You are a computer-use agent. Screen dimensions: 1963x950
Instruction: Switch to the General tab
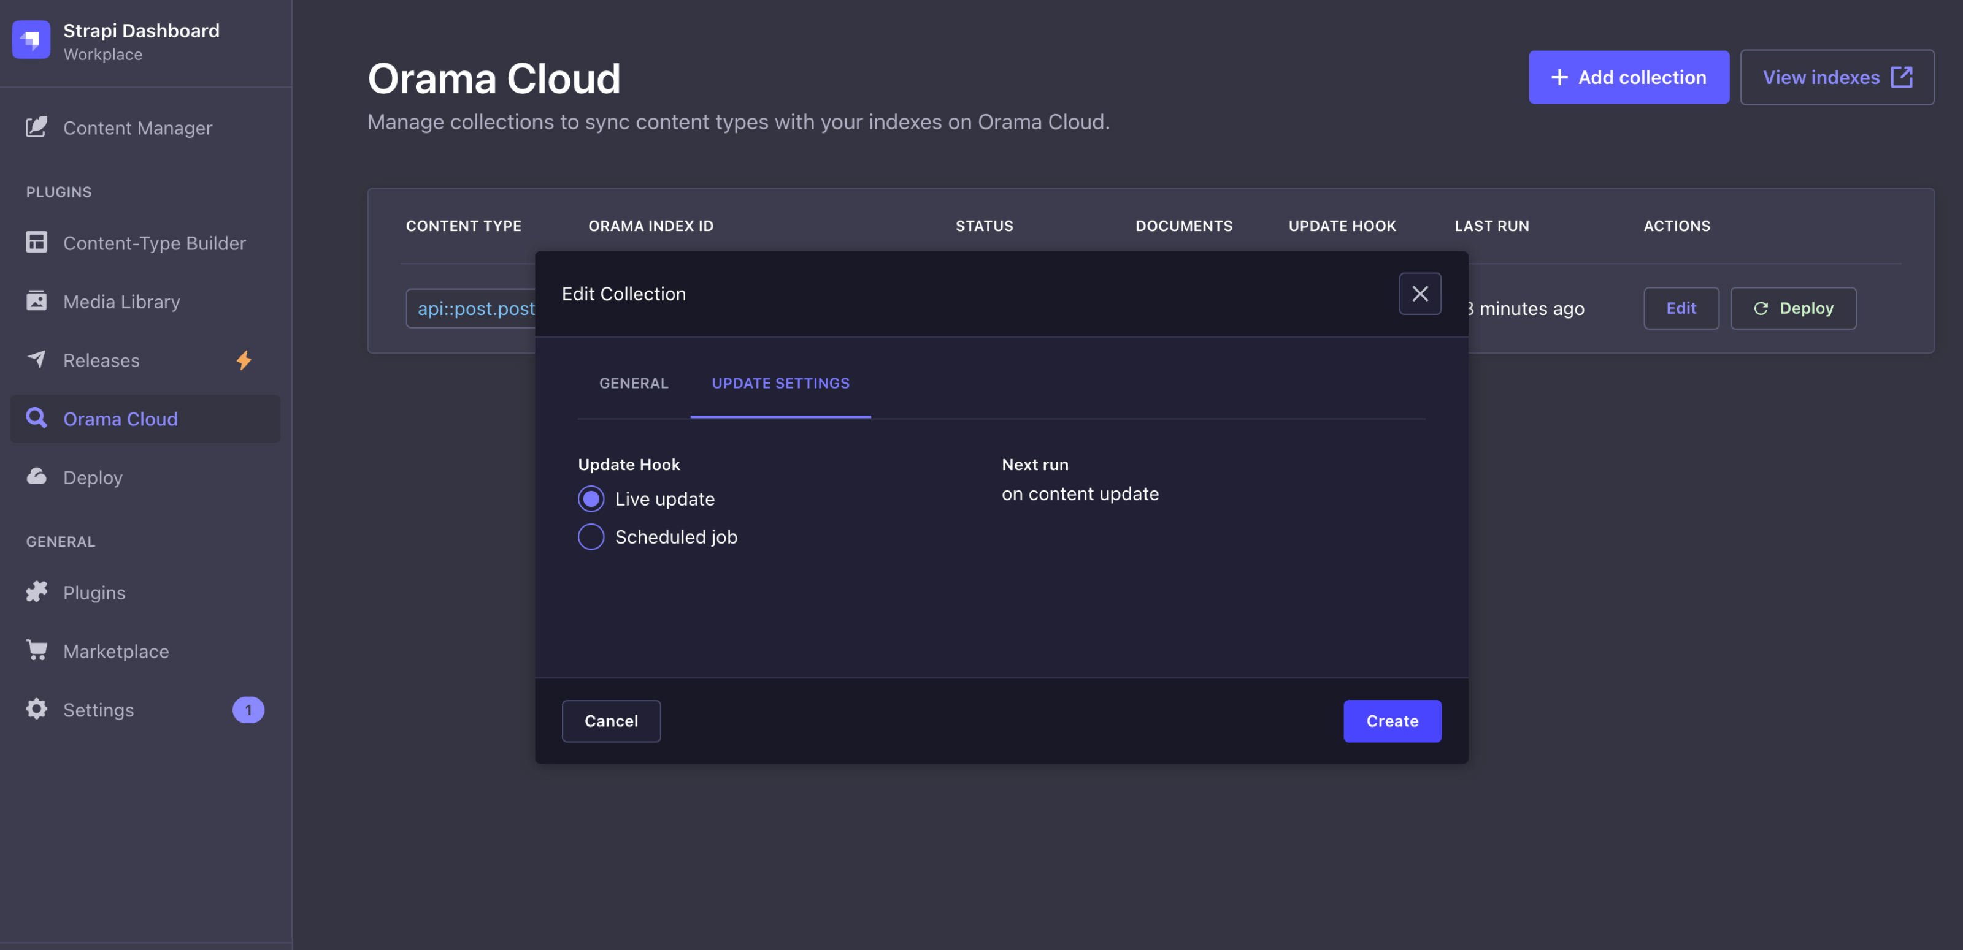tap(633, 383)
